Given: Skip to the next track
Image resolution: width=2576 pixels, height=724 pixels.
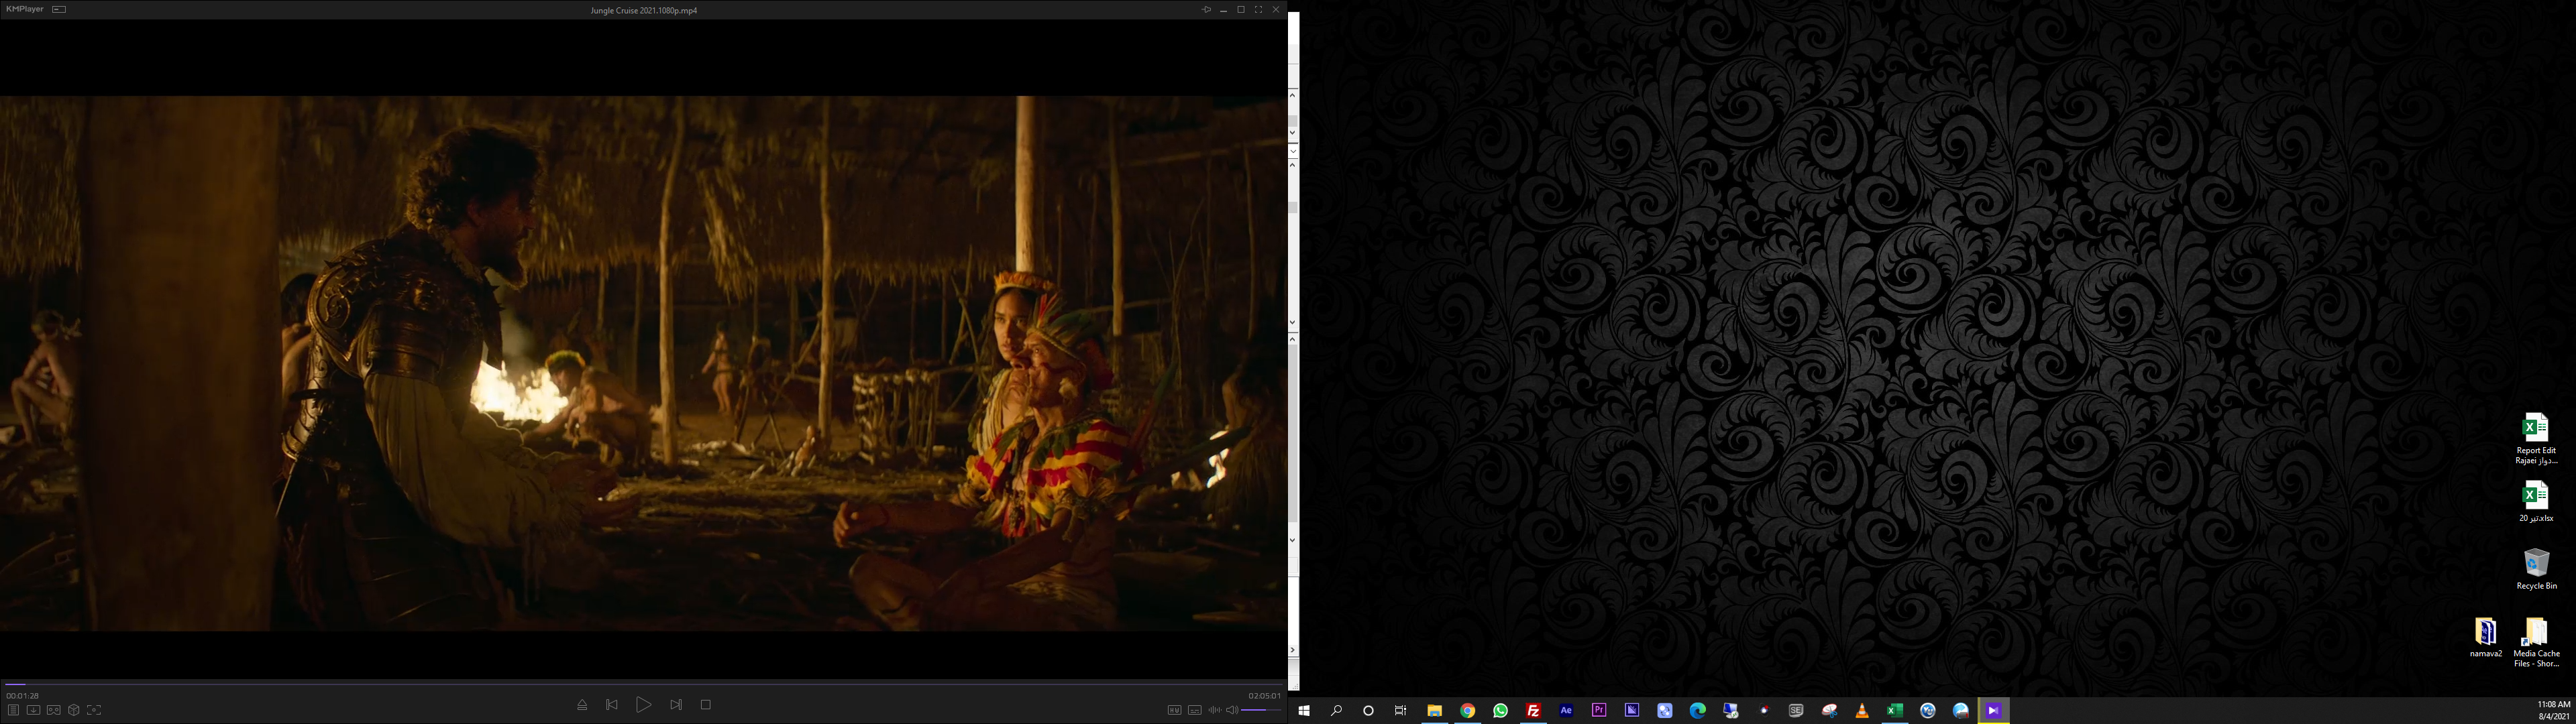Looking at the screenshot, I should click(x=676, y=705).
